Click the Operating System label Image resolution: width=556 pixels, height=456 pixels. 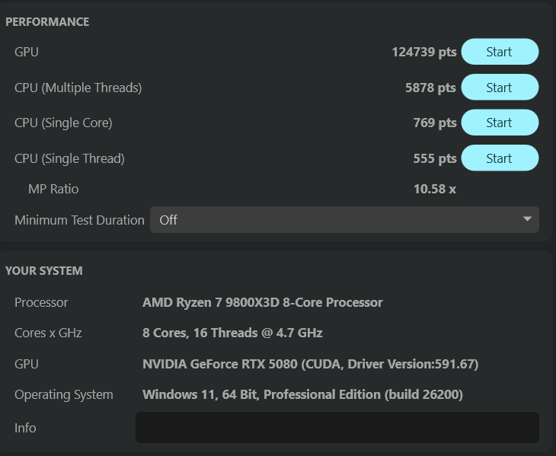(64, 394)
